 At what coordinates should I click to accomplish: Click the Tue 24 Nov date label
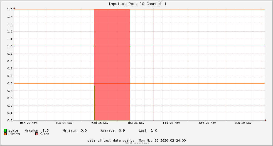click(64, 123)
